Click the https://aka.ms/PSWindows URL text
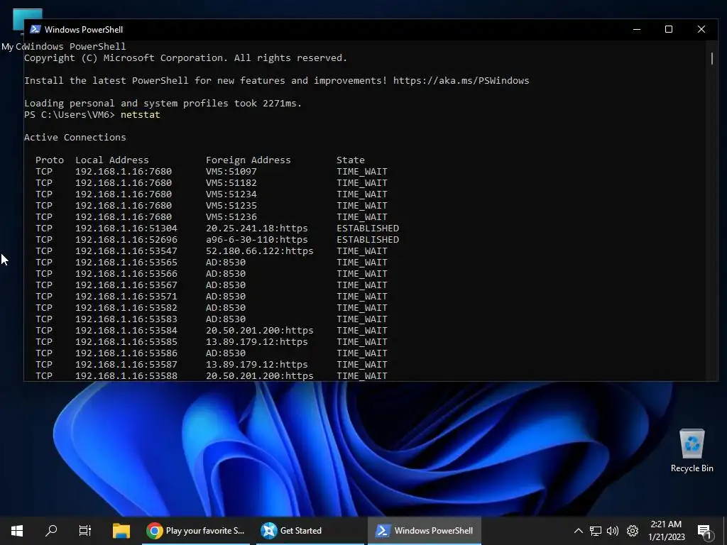Image resolution: width=727 pixels, height=545 pixels. tap(461, 81)
